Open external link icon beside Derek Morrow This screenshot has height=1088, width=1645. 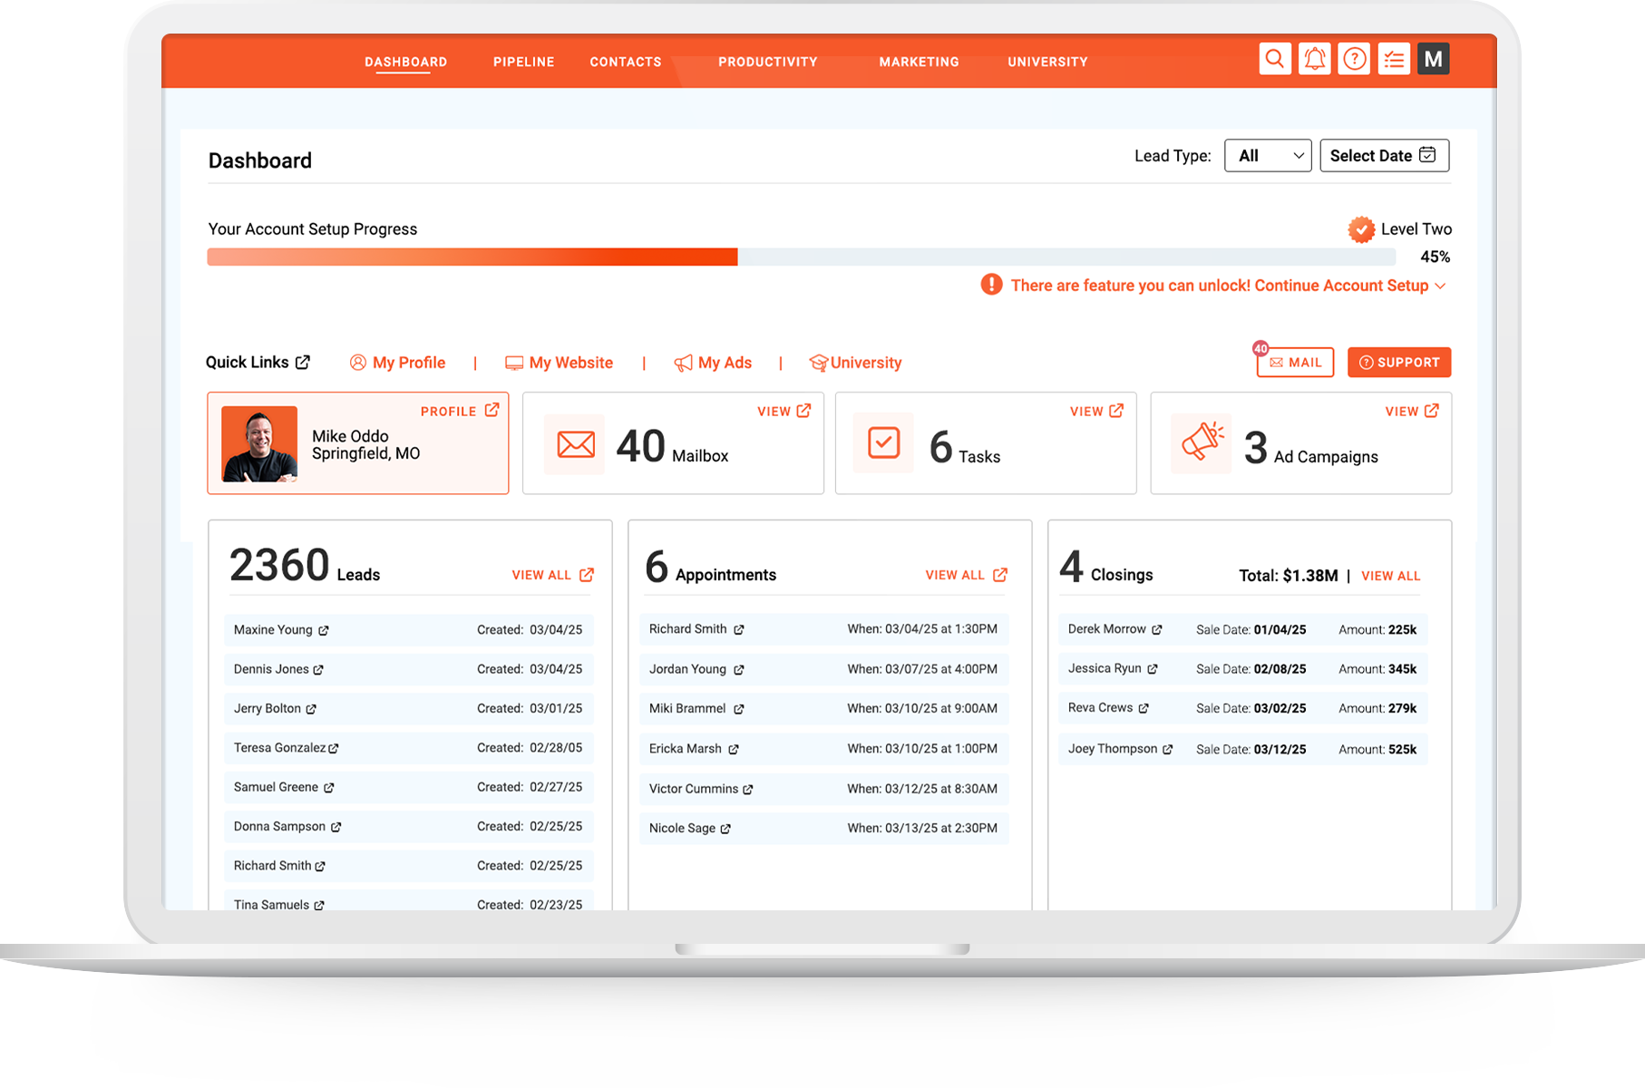[1157, 629]
